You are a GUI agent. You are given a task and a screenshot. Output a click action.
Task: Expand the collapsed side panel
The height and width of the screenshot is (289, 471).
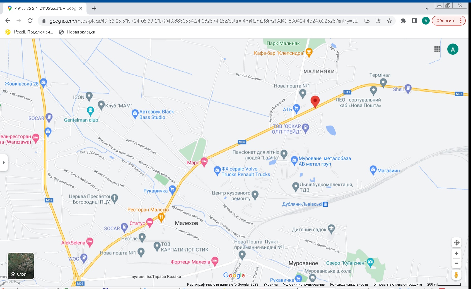4,163
